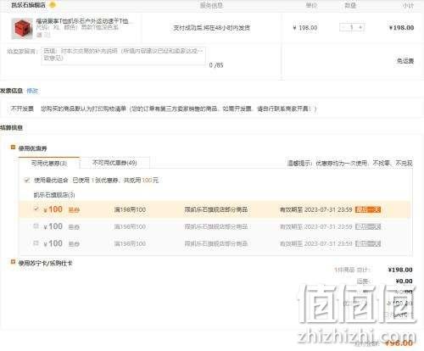Open the red gift box product thumbnail

(x=22, y=29)
